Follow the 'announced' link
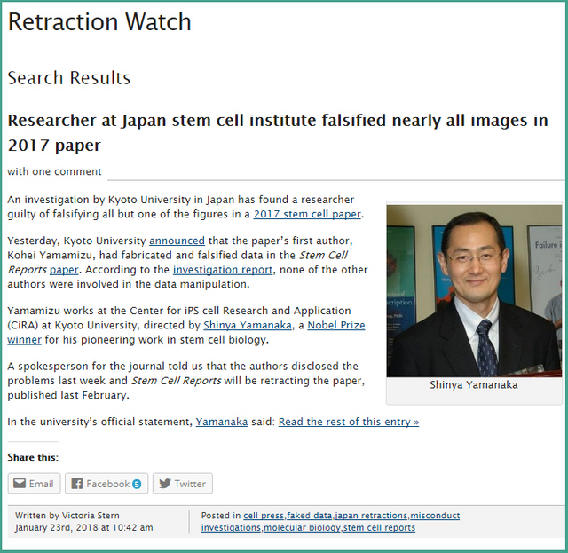Image resolution: width=568 pixels, height=553 pixels. (x=177, y=241)
